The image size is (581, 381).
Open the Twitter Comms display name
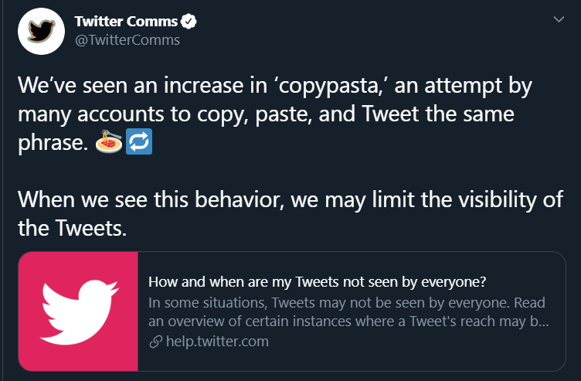click(127, 22)
